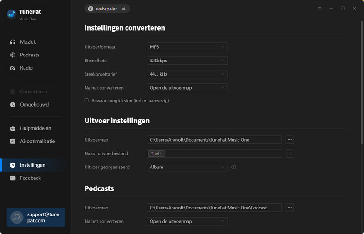Open Podcasts microphone icon in sidebar

pos(13,55)
